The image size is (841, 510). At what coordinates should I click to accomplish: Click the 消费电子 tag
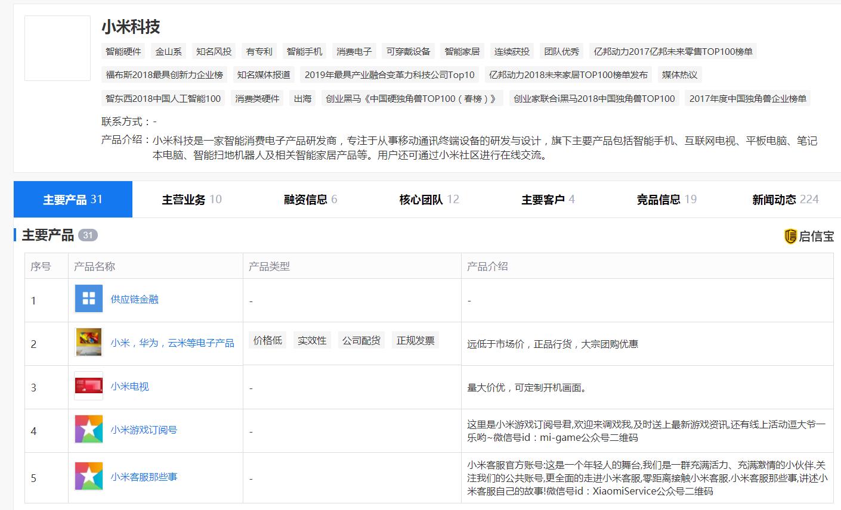pyautogui.click(x=354, y=51)
